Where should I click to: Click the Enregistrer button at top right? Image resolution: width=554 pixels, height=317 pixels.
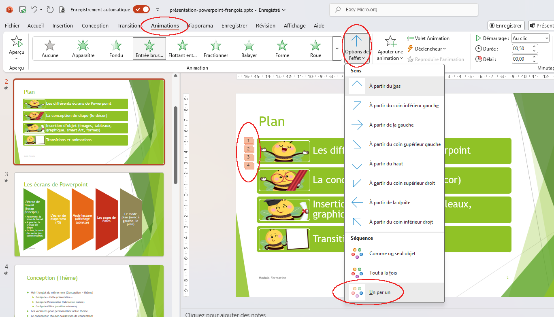(x=506, y=25)
